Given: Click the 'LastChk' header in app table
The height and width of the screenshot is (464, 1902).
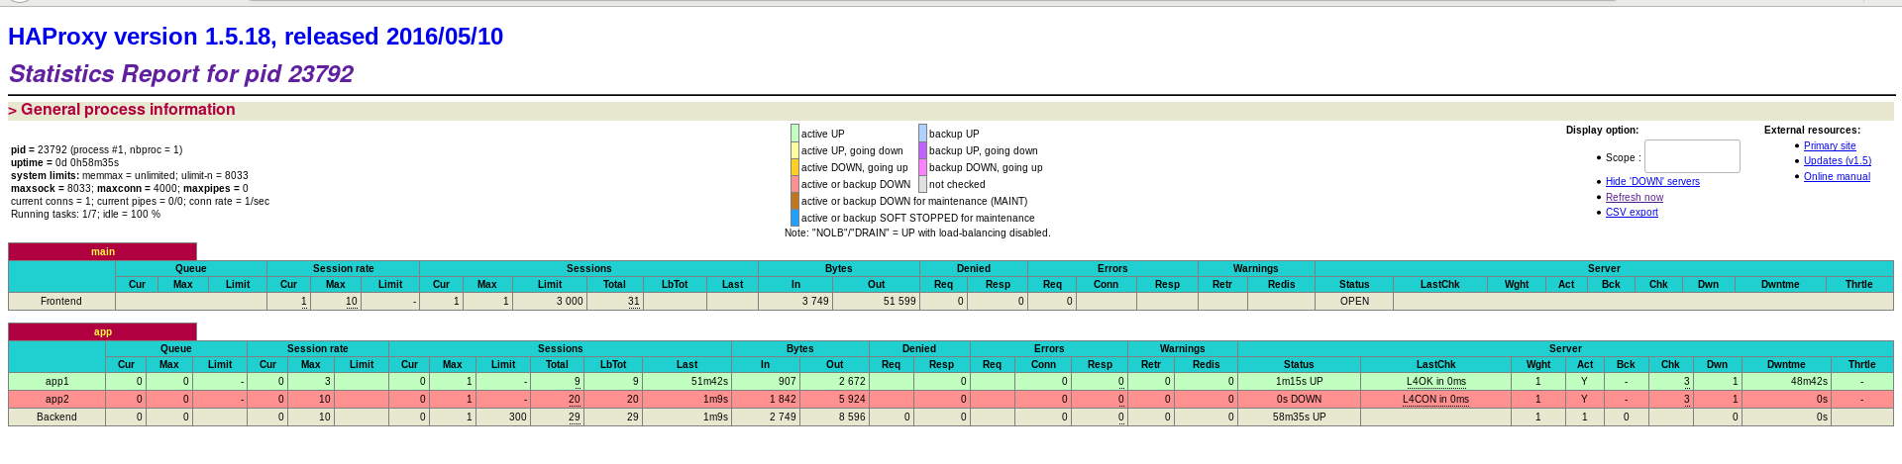Looking at the screenshot, I should [x=1435, y=364].
